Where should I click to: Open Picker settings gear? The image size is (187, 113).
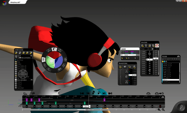(178, 56)
